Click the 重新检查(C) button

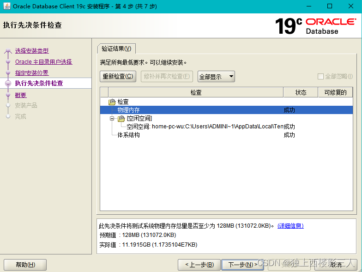click(118, 77)
